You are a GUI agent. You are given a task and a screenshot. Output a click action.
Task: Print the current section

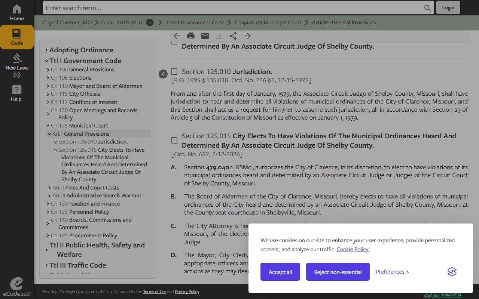(191, 36)
